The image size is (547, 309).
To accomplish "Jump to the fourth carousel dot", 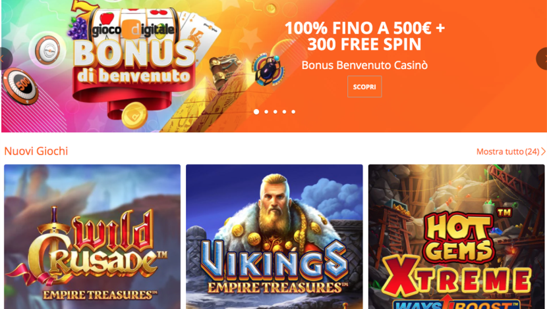I will click(x=284, y=112).
